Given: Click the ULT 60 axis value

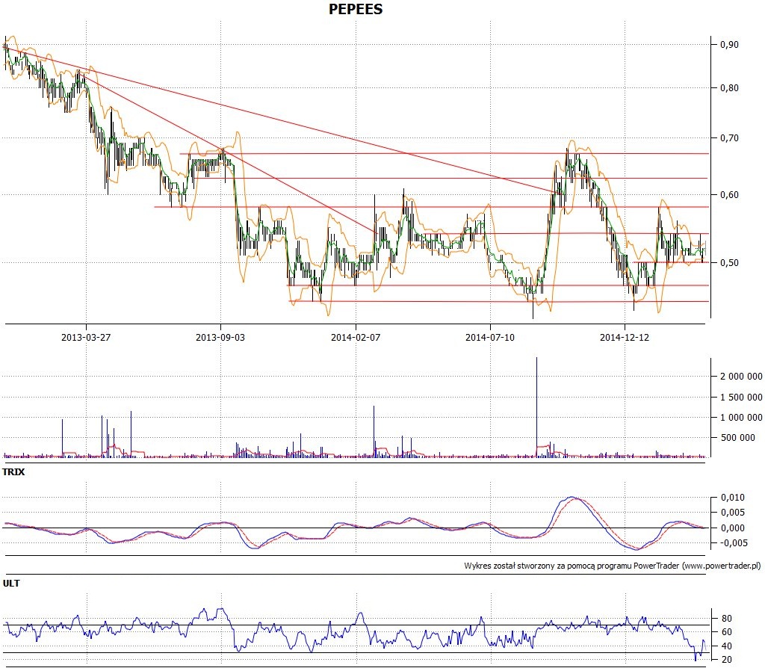Looking at the screenshot, I should 726,632.
